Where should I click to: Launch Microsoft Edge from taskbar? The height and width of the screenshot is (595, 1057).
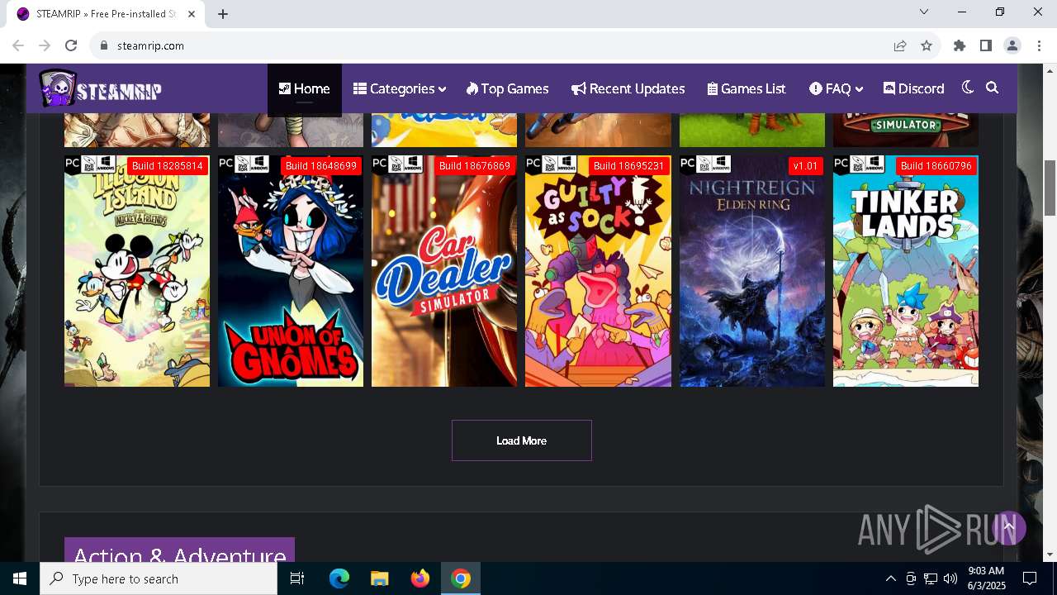point(339,578)
